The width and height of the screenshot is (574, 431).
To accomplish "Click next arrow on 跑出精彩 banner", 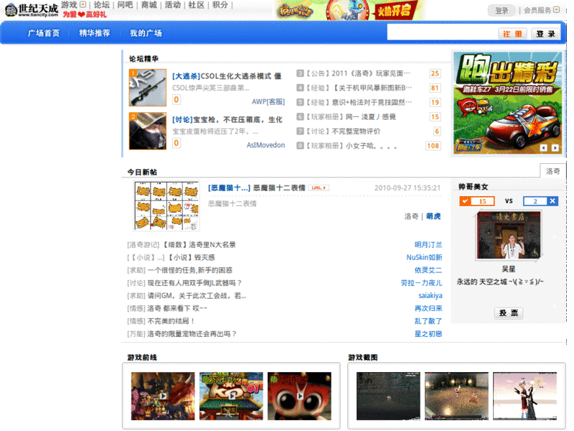I will click(555, 148).
